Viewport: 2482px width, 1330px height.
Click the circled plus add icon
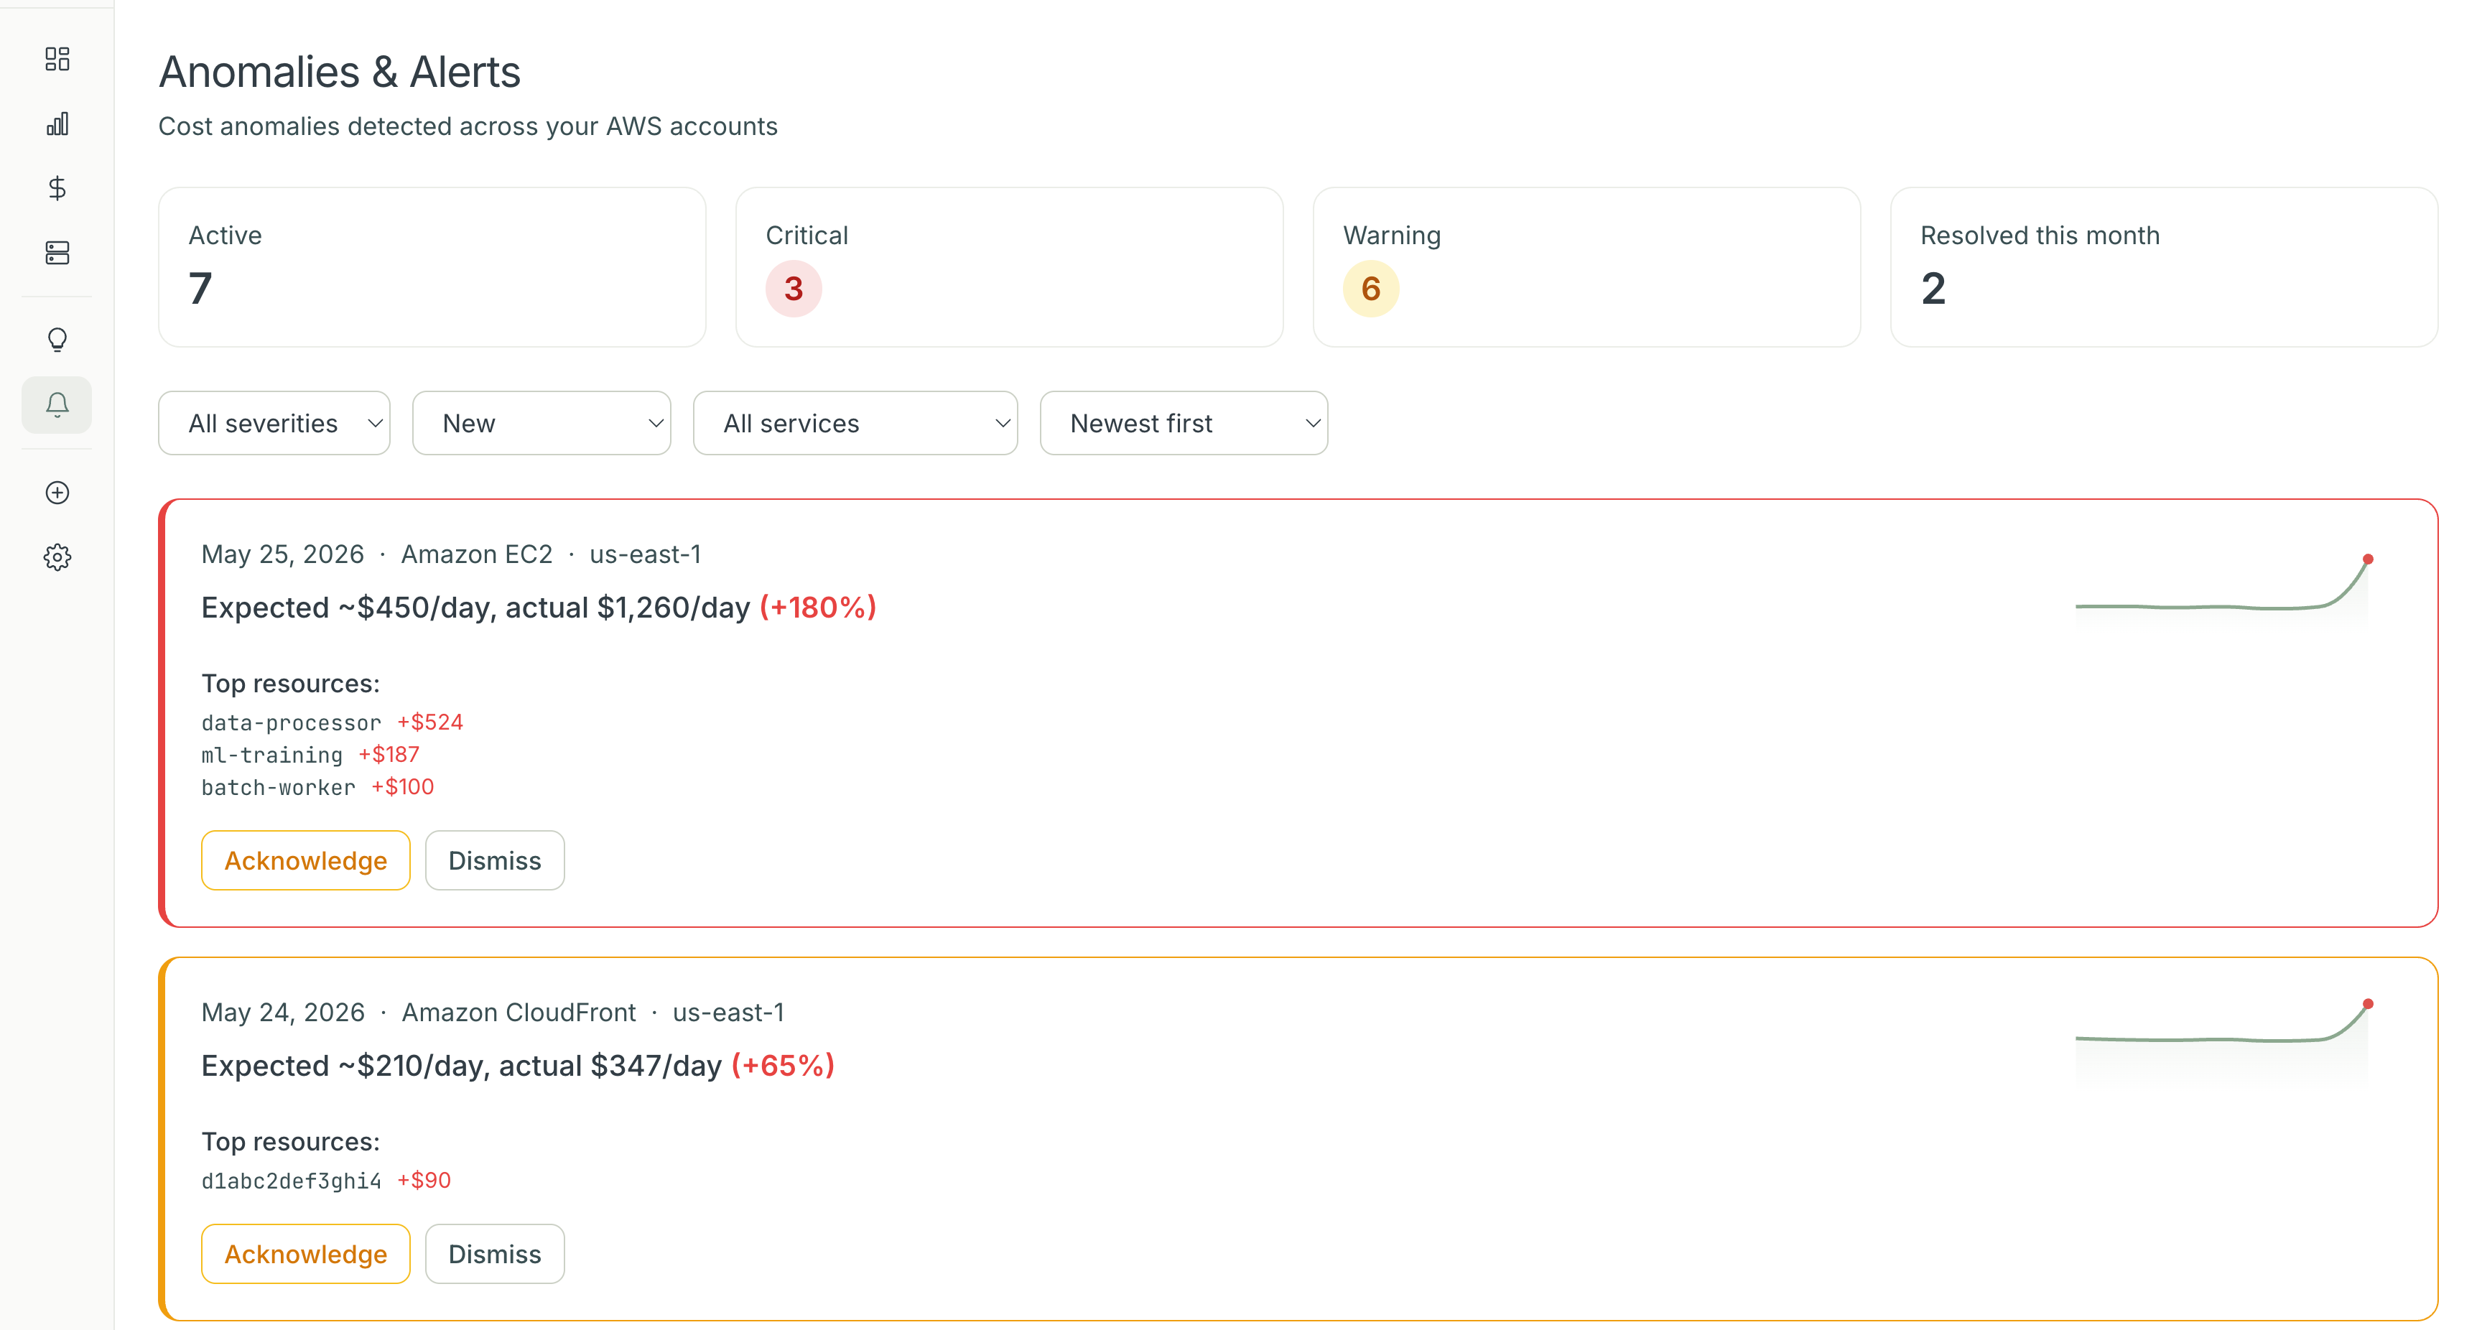(x=57, y=493)
